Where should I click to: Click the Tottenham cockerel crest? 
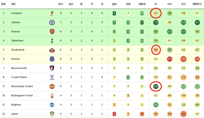click(52, 41)
